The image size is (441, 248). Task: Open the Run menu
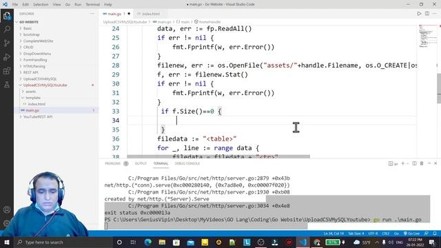coord(78,5)
